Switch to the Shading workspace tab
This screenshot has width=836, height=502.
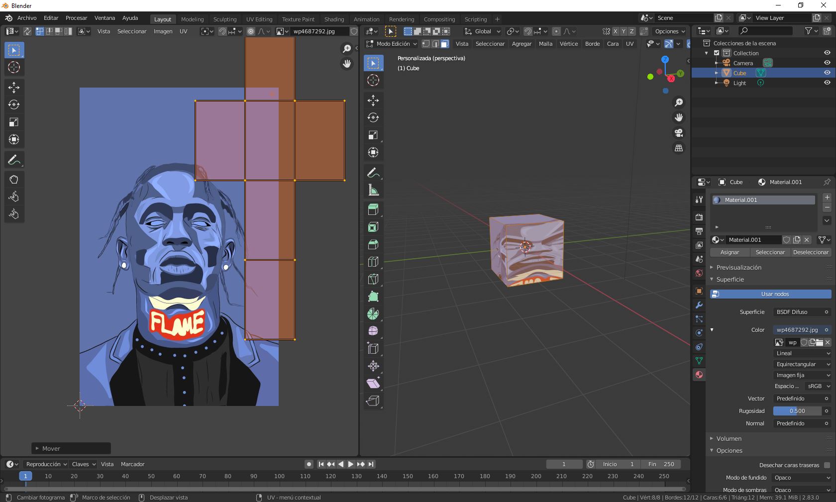click(334, 19)
